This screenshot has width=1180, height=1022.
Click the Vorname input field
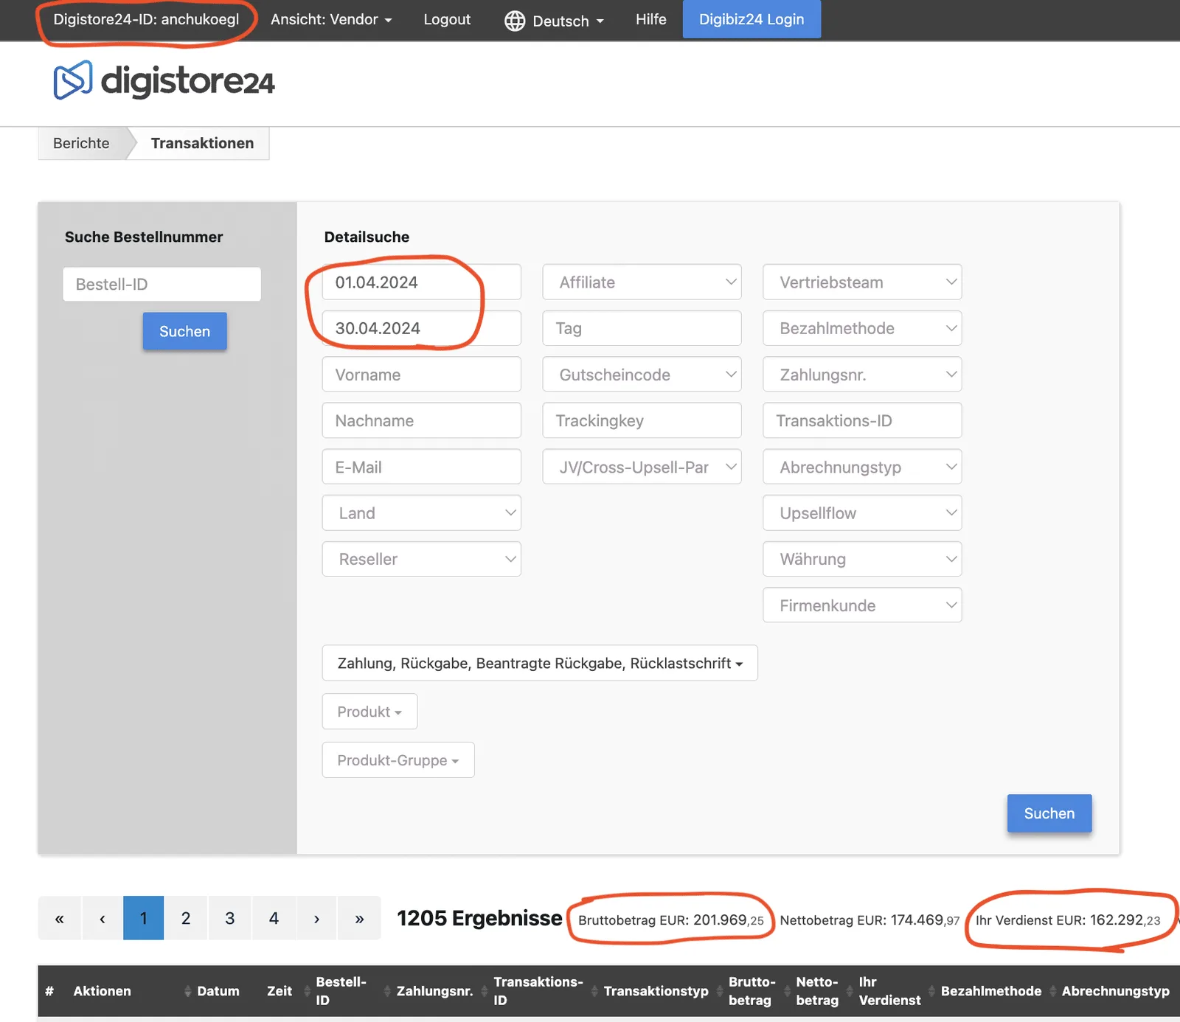tap(421, 375)
